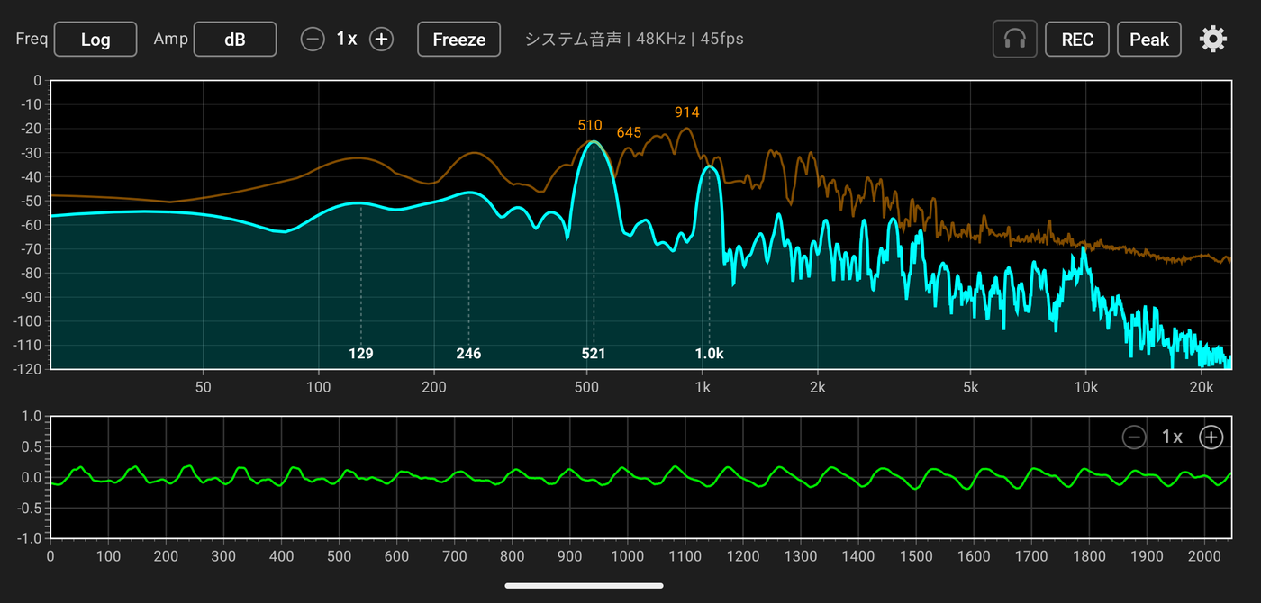The image size is (1261, 603).
Task: Zoom out spectrum with minus icon
Action: click(313, 39)
